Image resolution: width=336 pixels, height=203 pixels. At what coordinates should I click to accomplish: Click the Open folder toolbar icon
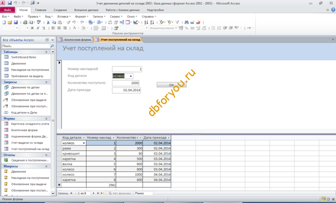10,22
